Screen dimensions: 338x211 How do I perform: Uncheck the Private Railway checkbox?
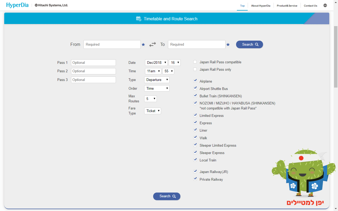tap(195, 179)
